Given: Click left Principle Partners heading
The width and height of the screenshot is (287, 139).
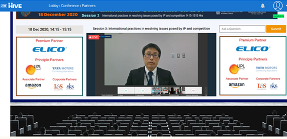Looking at the screenshot, I should pos(49,60).
